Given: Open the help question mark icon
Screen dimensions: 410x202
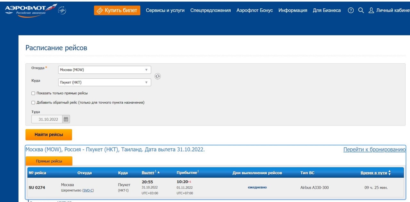Looking at the screenshot, I should [351, 11].
